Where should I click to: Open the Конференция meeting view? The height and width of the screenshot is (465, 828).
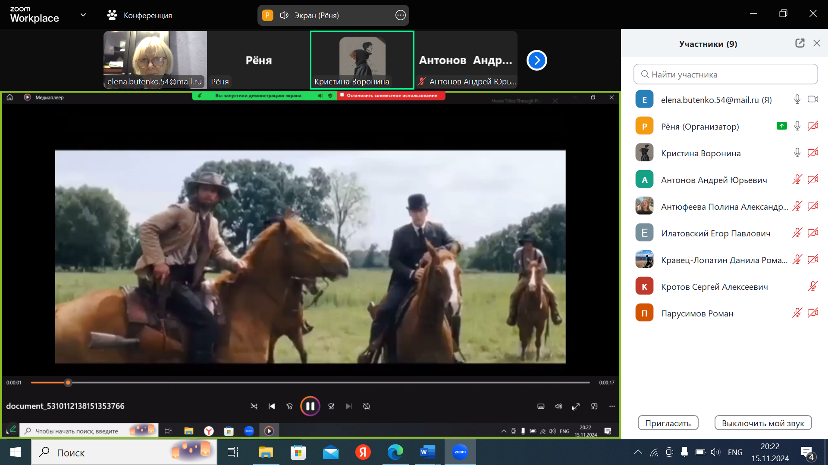point(139,15)
